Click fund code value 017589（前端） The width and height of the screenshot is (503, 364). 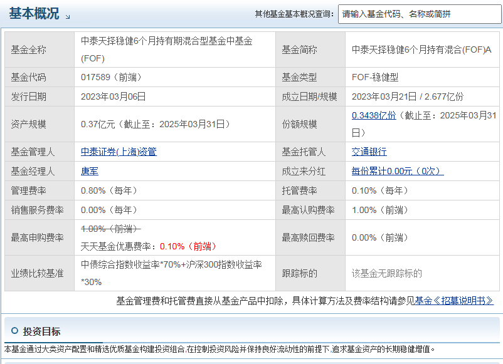point(111,77)
